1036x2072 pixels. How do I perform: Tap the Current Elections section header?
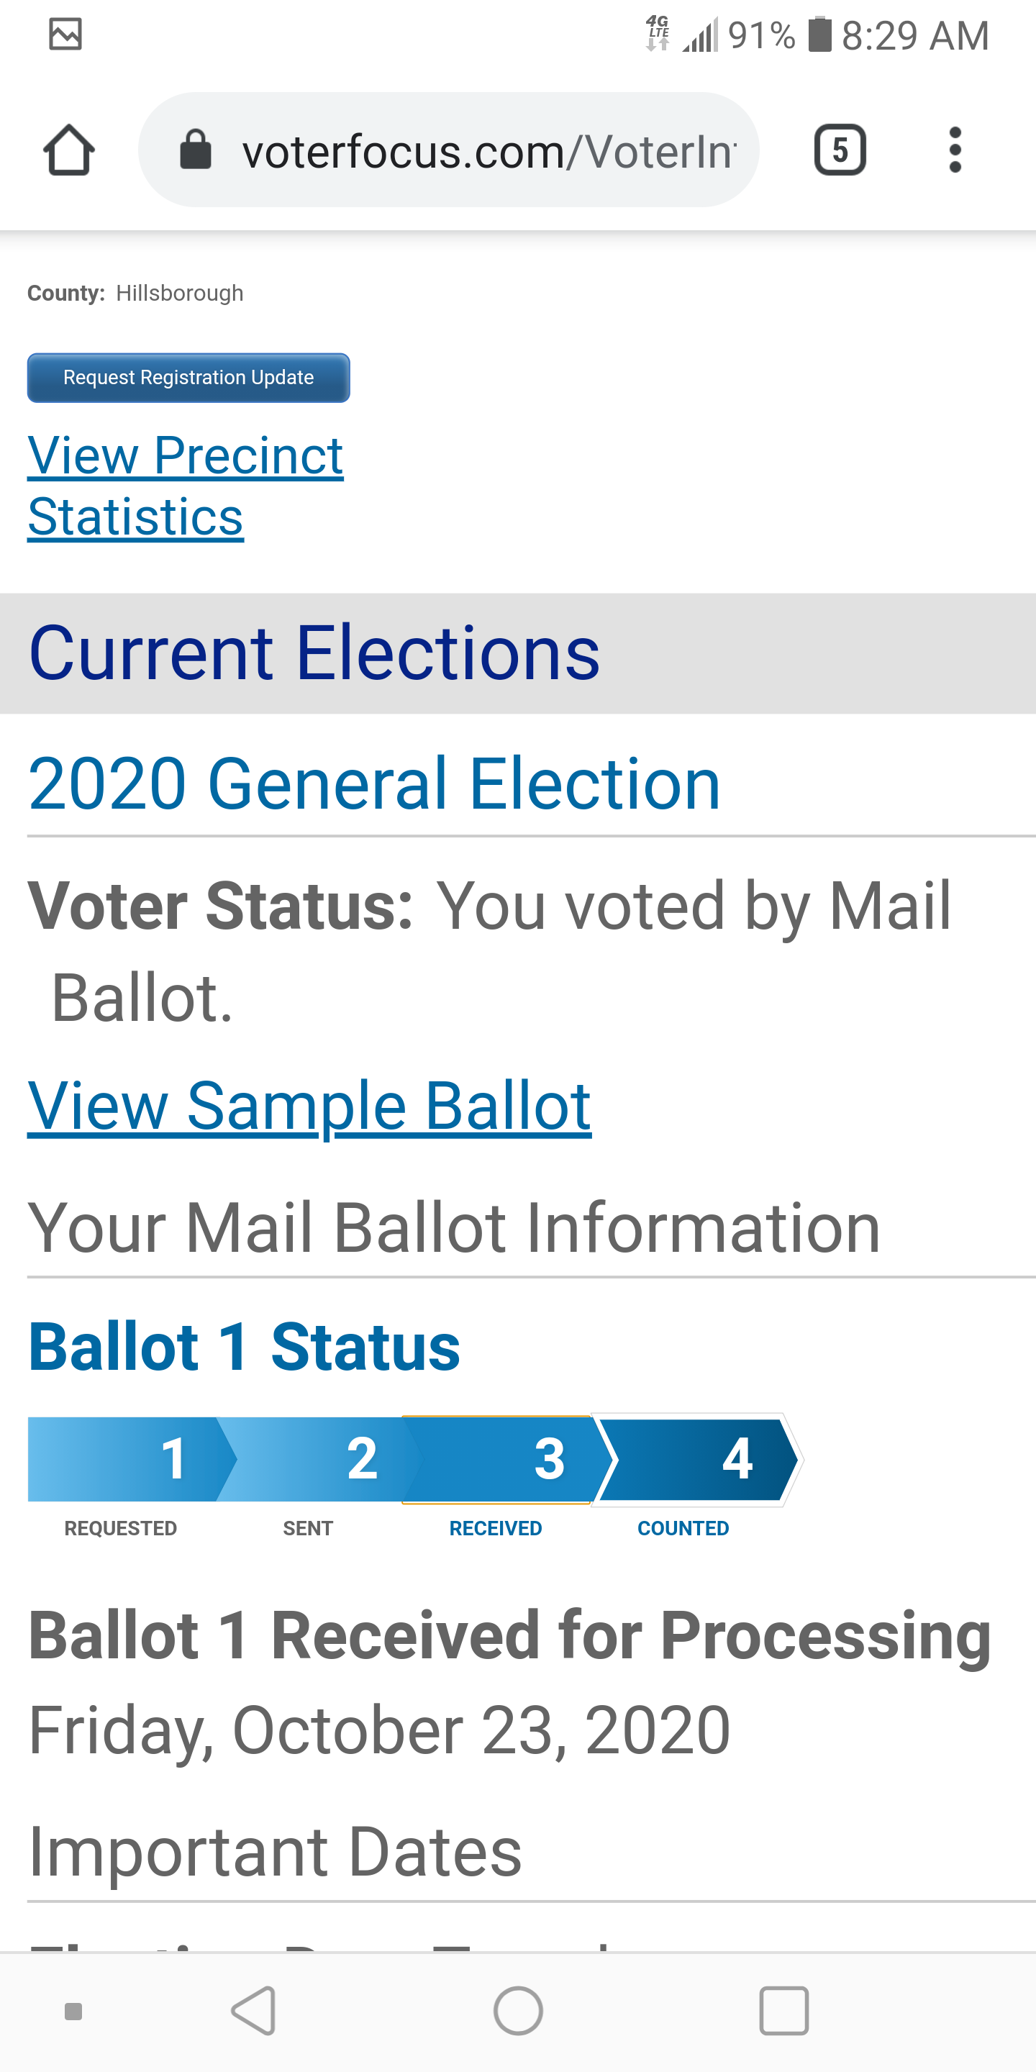point(314,653)
